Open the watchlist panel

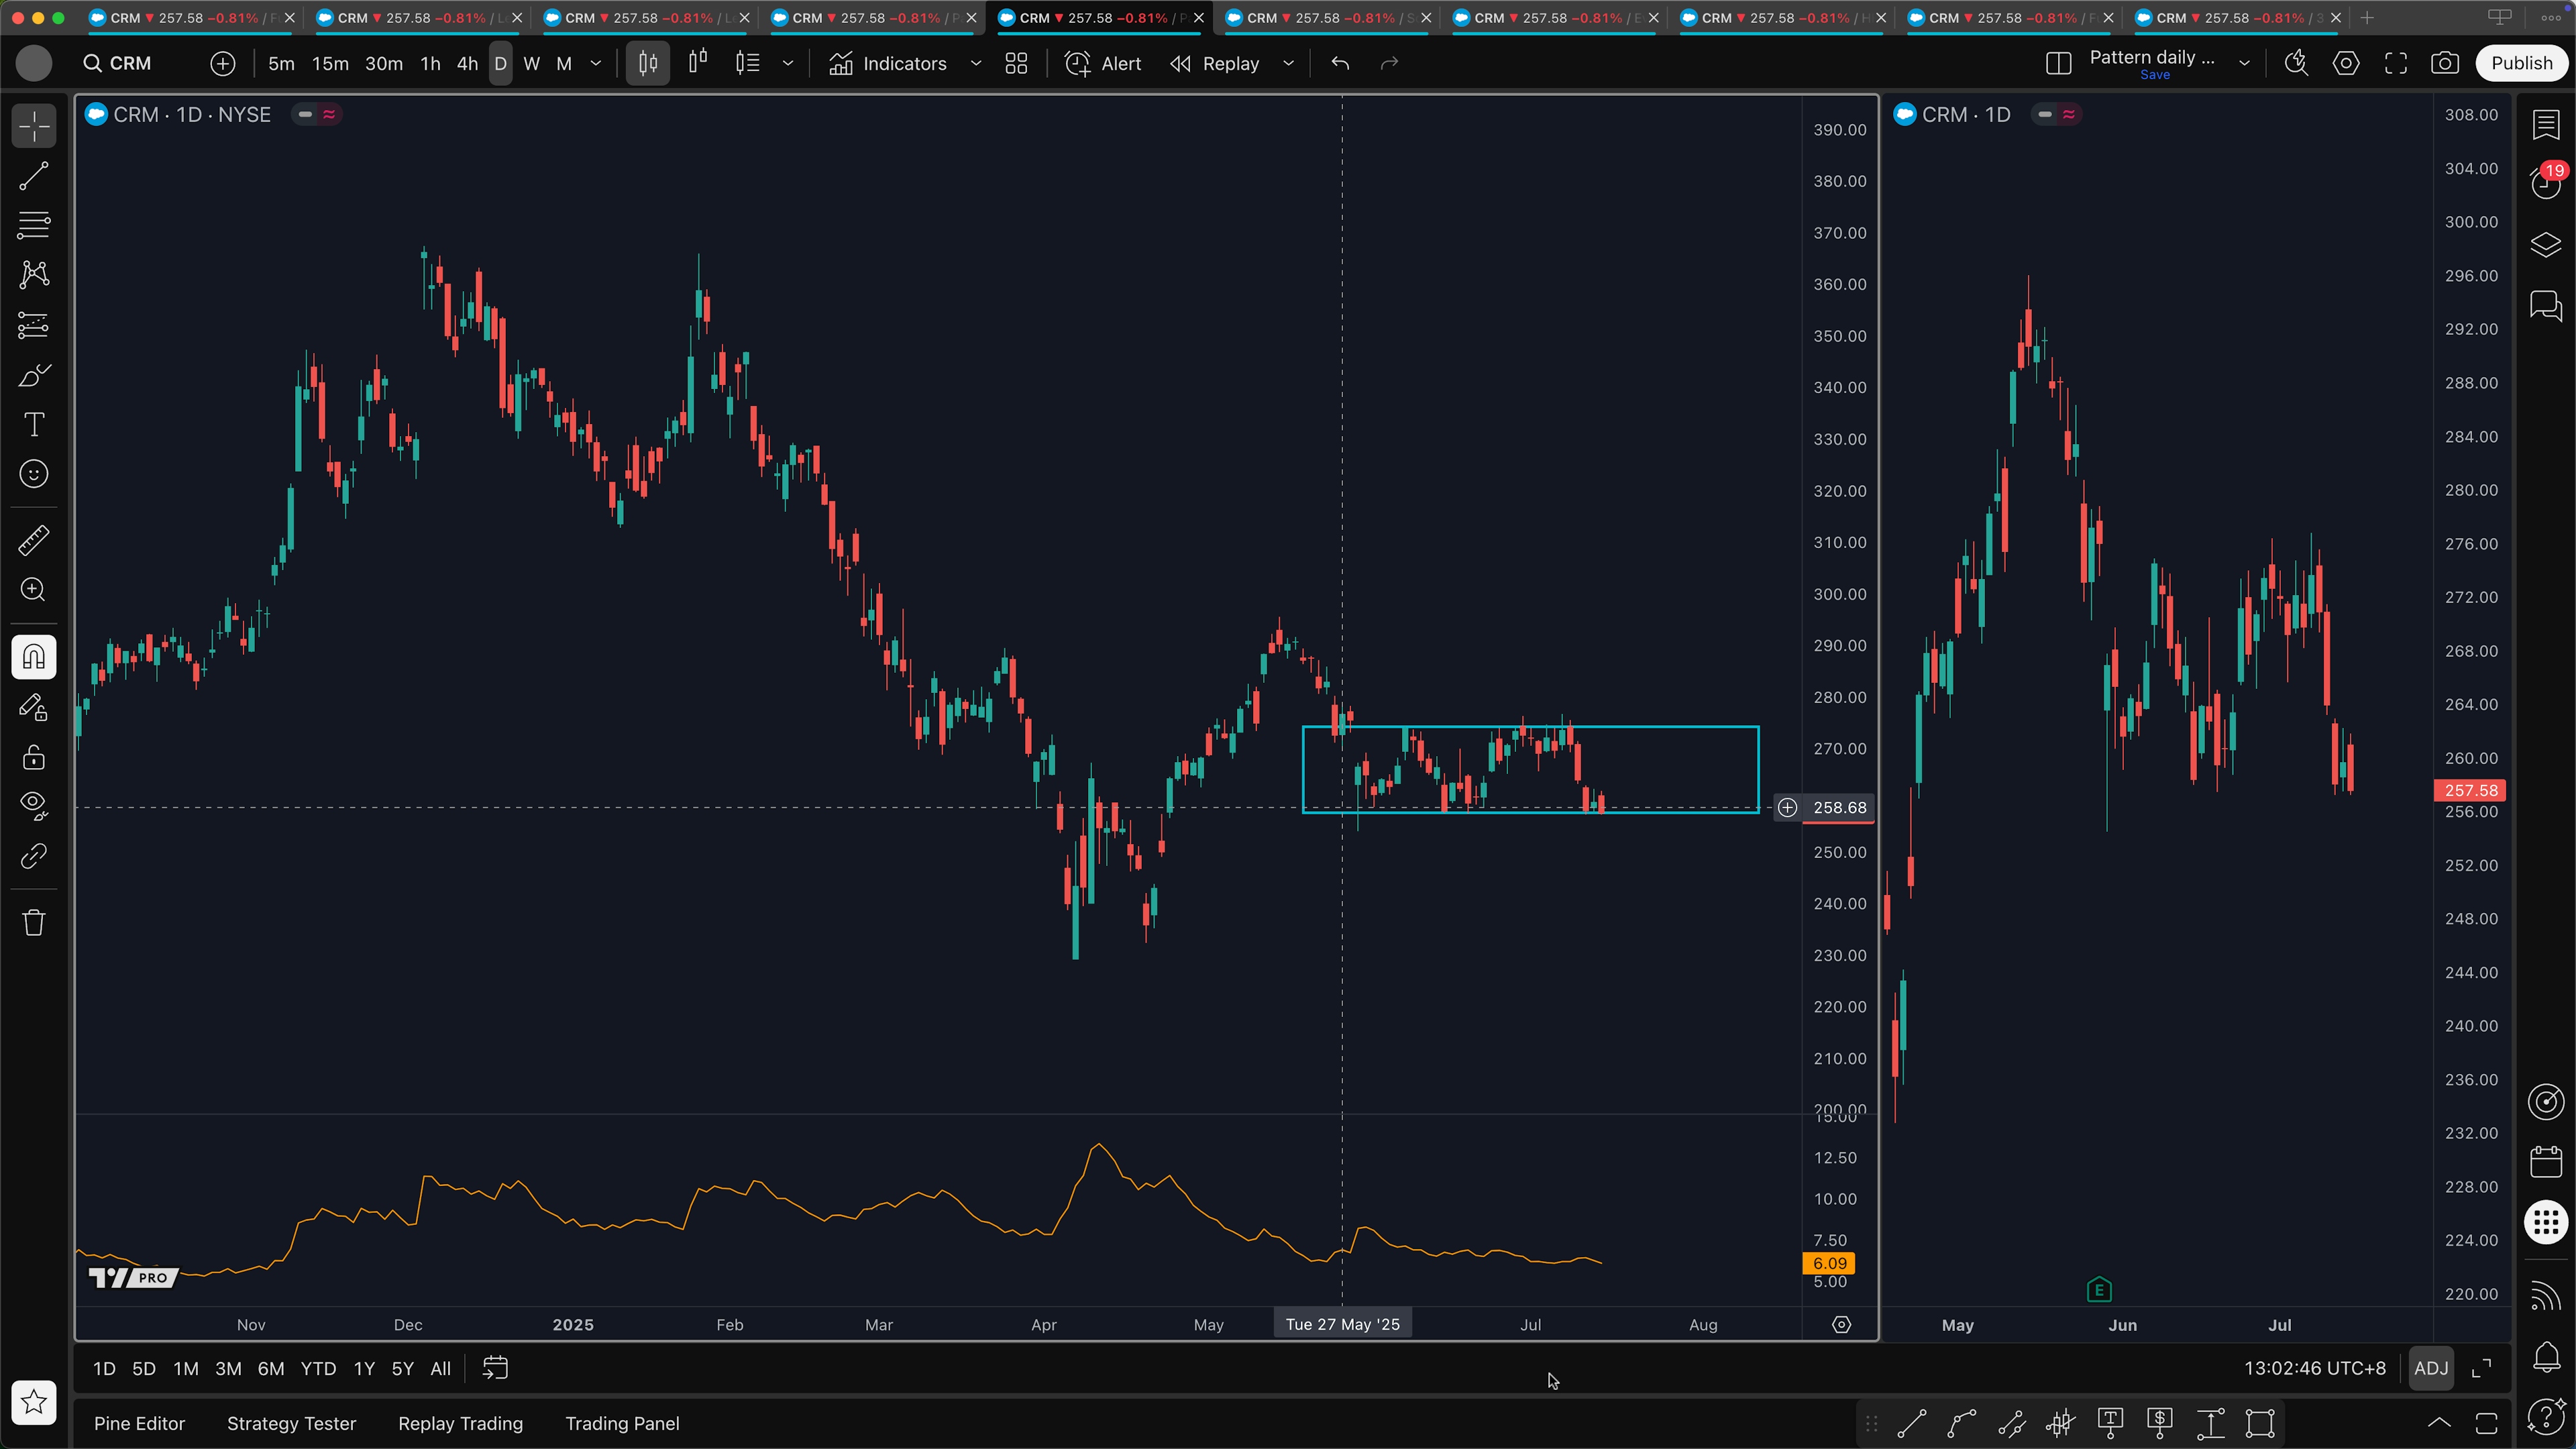pos(2546,124)
